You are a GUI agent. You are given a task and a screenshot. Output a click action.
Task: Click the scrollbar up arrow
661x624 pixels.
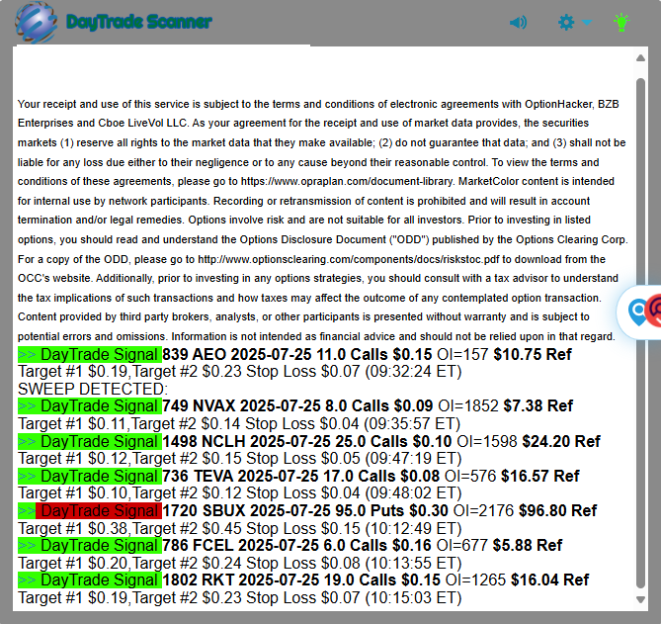coord(640,58)
